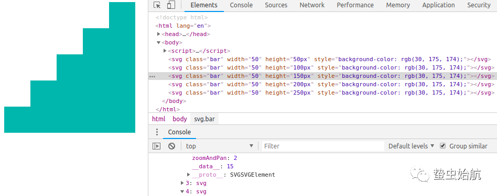
Task: Click the shortest teal bar in page
Action: [x=17, y=120]
